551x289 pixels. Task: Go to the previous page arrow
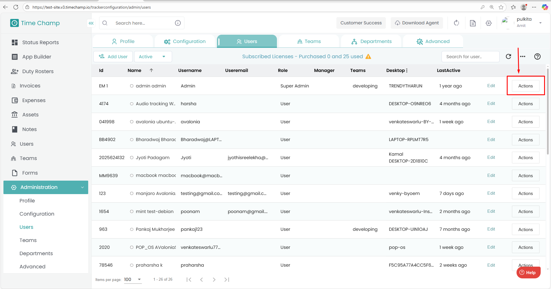pos(201,280)
